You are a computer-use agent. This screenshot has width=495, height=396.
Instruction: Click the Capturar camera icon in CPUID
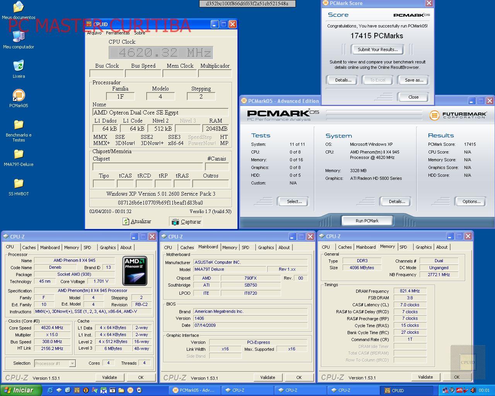[x=175, y=222]
